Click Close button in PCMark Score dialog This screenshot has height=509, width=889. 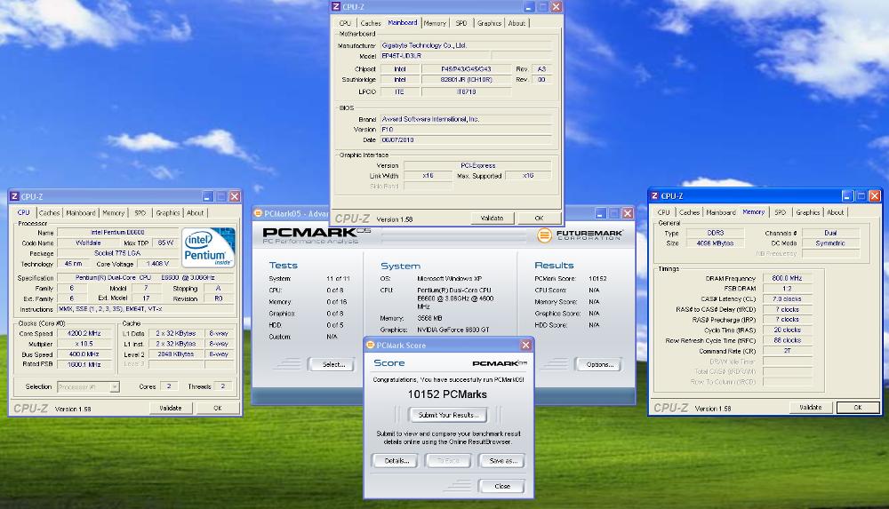(x=501, y=486)
